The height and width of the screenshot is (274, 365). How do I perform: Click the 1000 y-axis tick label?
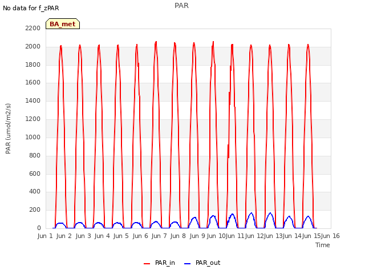tap(33, 137)
